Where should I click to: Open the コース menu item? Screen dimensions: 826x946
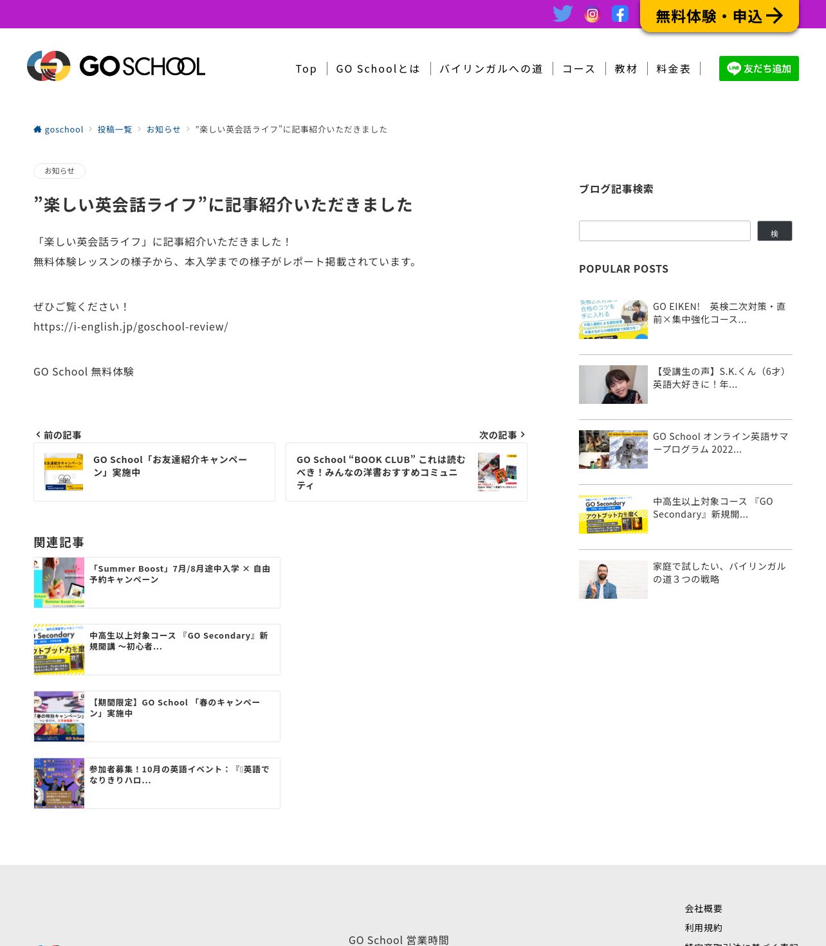[579, 69]
